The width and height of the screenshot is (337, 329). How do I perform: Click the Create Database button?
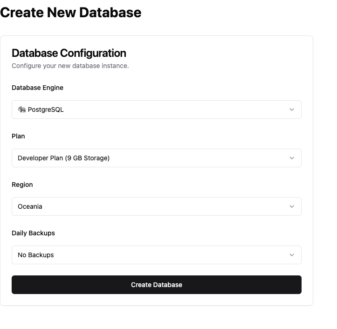coord(157,285)
